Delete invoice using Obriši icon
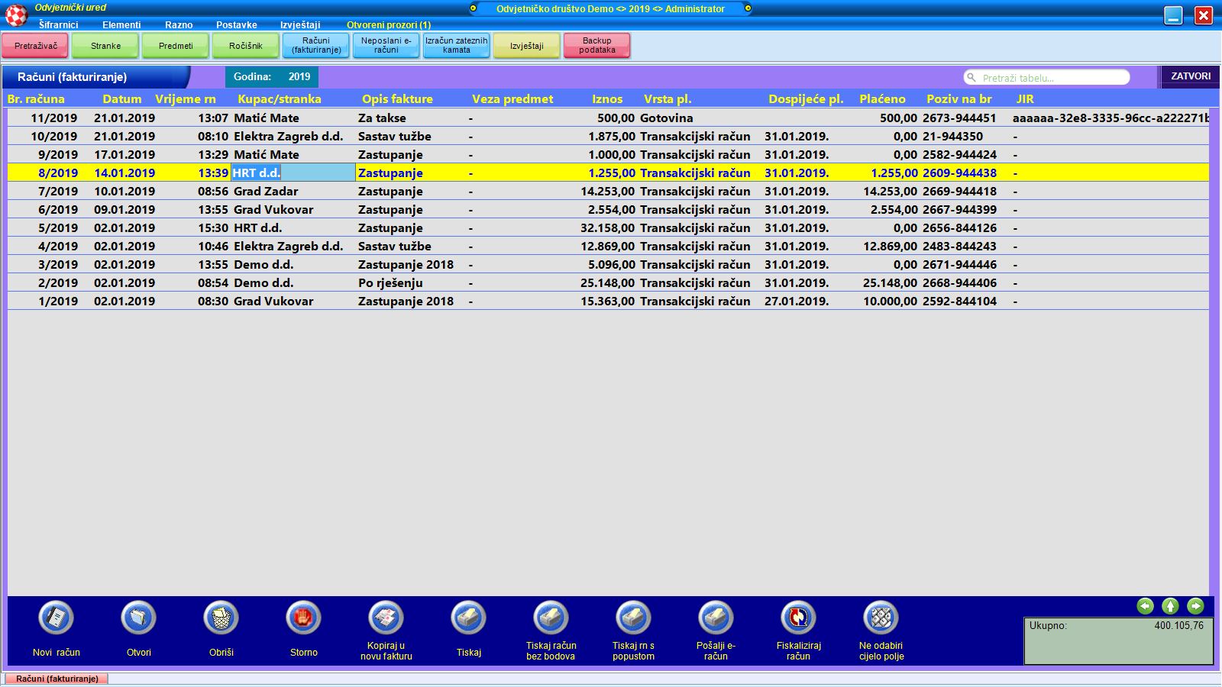The height and width of the screenshot is (687, 1222). pos(221,618)
